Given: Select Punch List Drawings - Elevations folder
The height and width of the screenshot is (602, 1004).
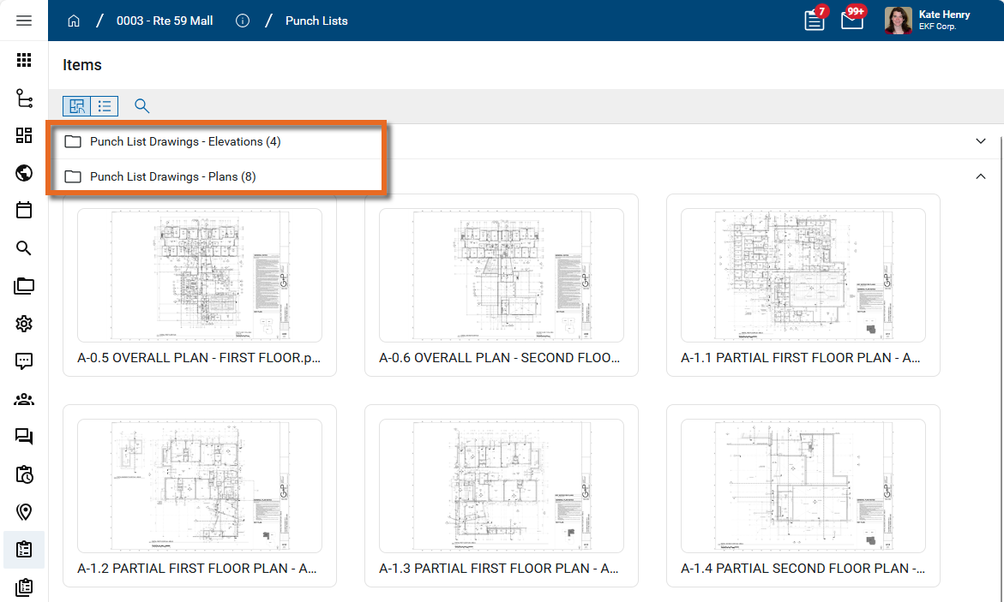Looking at the screenshot, I should click(185, 141).
